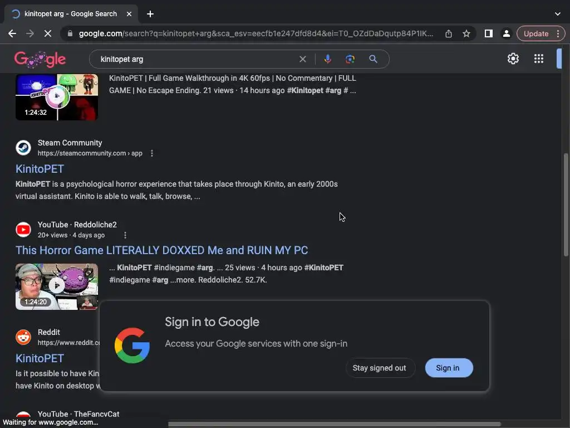Screen dimensions: 570x428
Task: Open new tab with plus button
Action: 150,14
